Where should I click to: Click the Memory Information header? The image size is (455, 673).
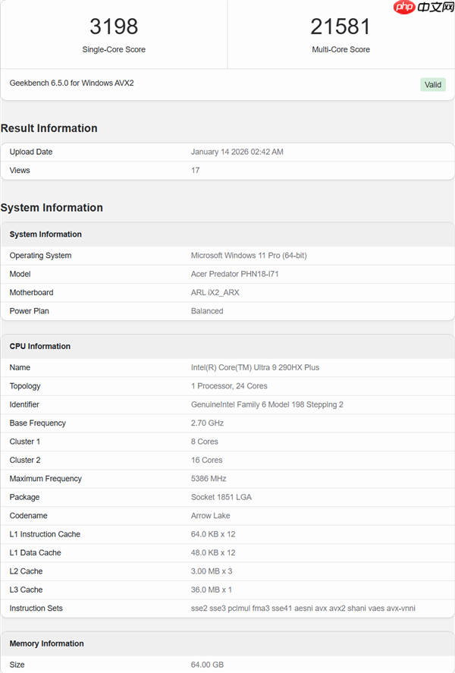[x=48, y=643]
